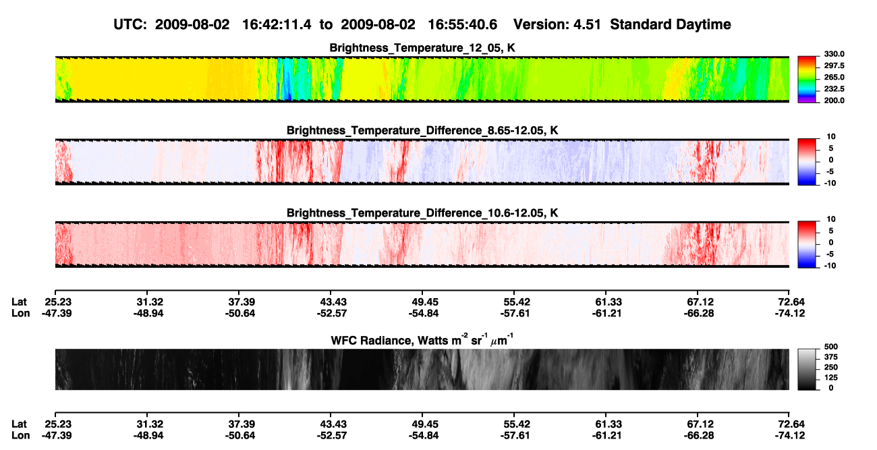This screenshot has height=450, width=877.
Task: Click 'Brightness_Temperature_Difference_8.65-12.05, K' panel title
Action: (x=423, y=130)
